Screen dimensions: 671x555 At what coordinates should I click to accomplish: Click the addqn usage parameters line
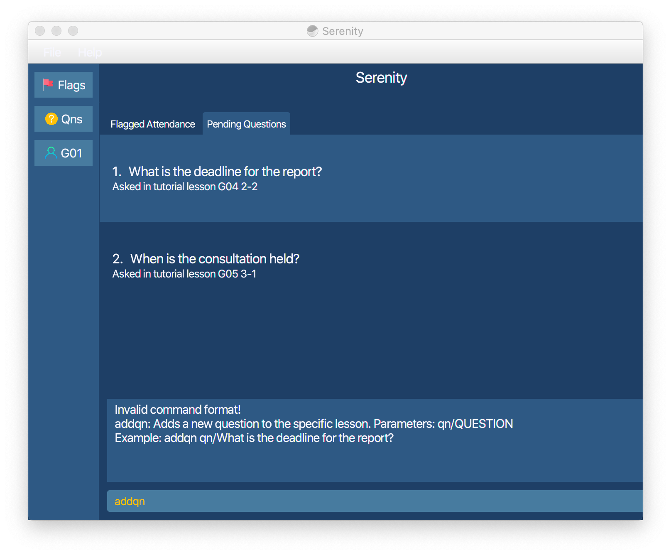(314, 424)
